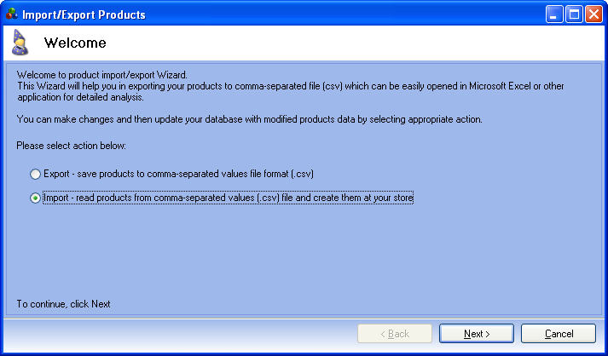Click the Welcome heading text
Image resolution: width=608 pixels, height=356 pixels.
tap(75, 43)
